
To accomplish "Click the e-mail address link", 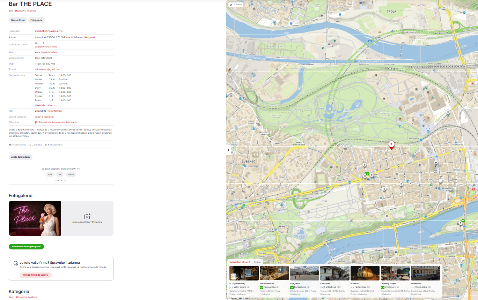I will click(x=47, y=69).
